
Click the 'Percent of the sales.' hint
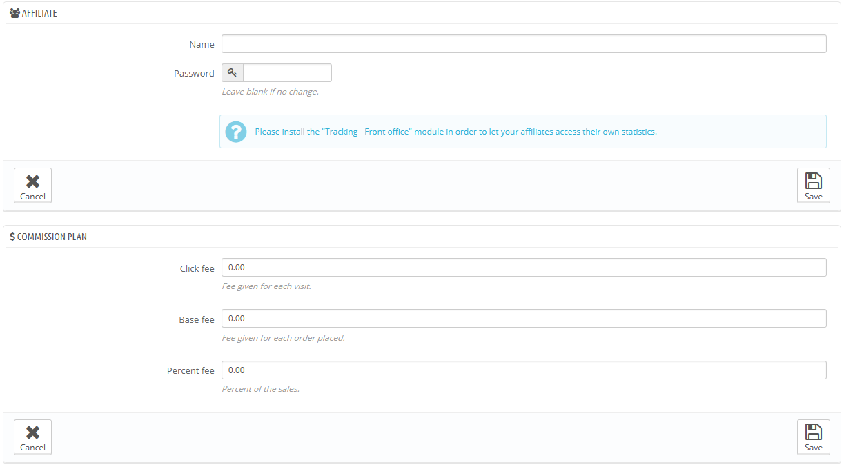point(260,389)
